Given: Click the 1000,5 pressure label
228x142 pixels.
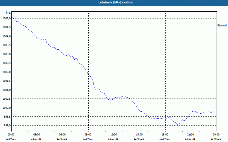Looking at the screenshot, I should click(7, 99).
